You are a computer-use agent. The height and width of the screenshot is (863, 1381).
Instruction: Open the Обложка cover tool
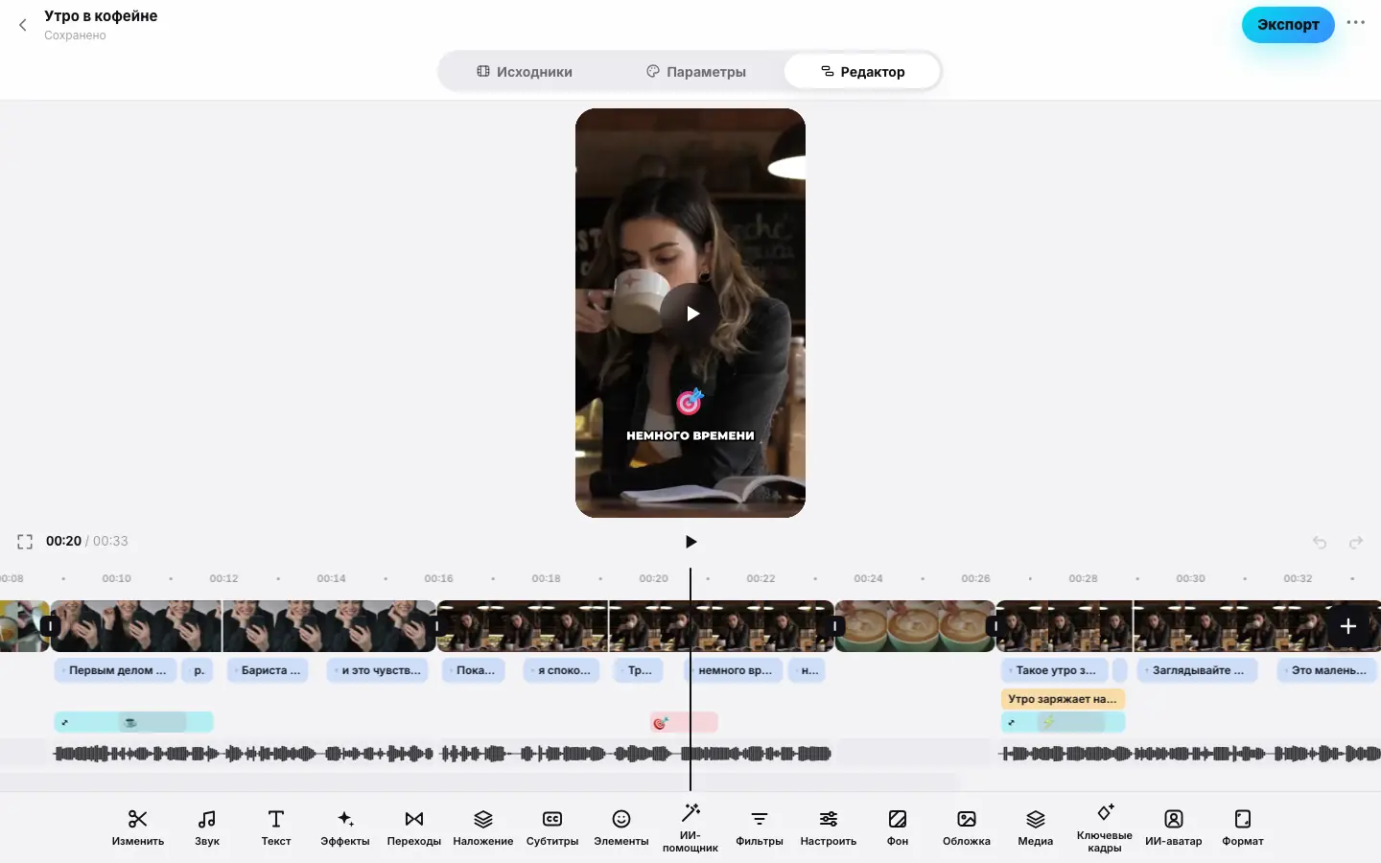(x=967, y=828)
